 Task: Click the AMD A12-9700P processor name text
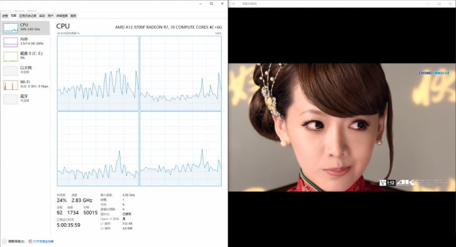click(169, 27)
